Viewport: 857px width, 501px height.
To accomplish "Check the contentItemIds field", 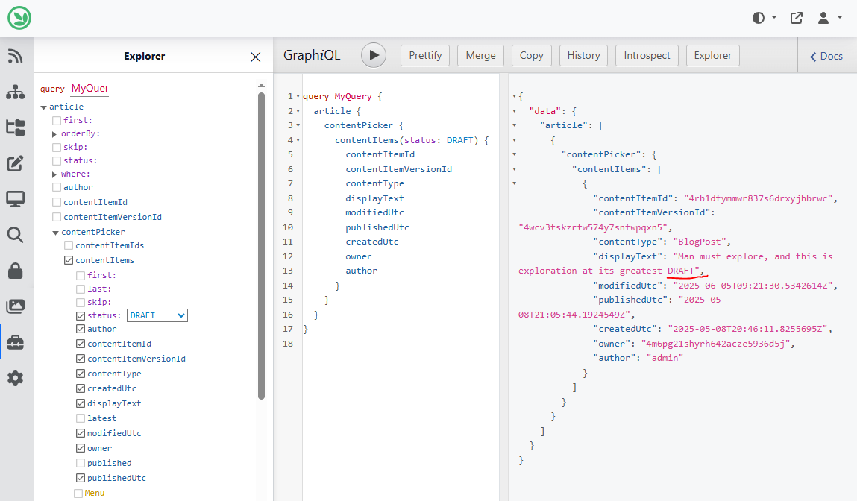I will 69,245.
